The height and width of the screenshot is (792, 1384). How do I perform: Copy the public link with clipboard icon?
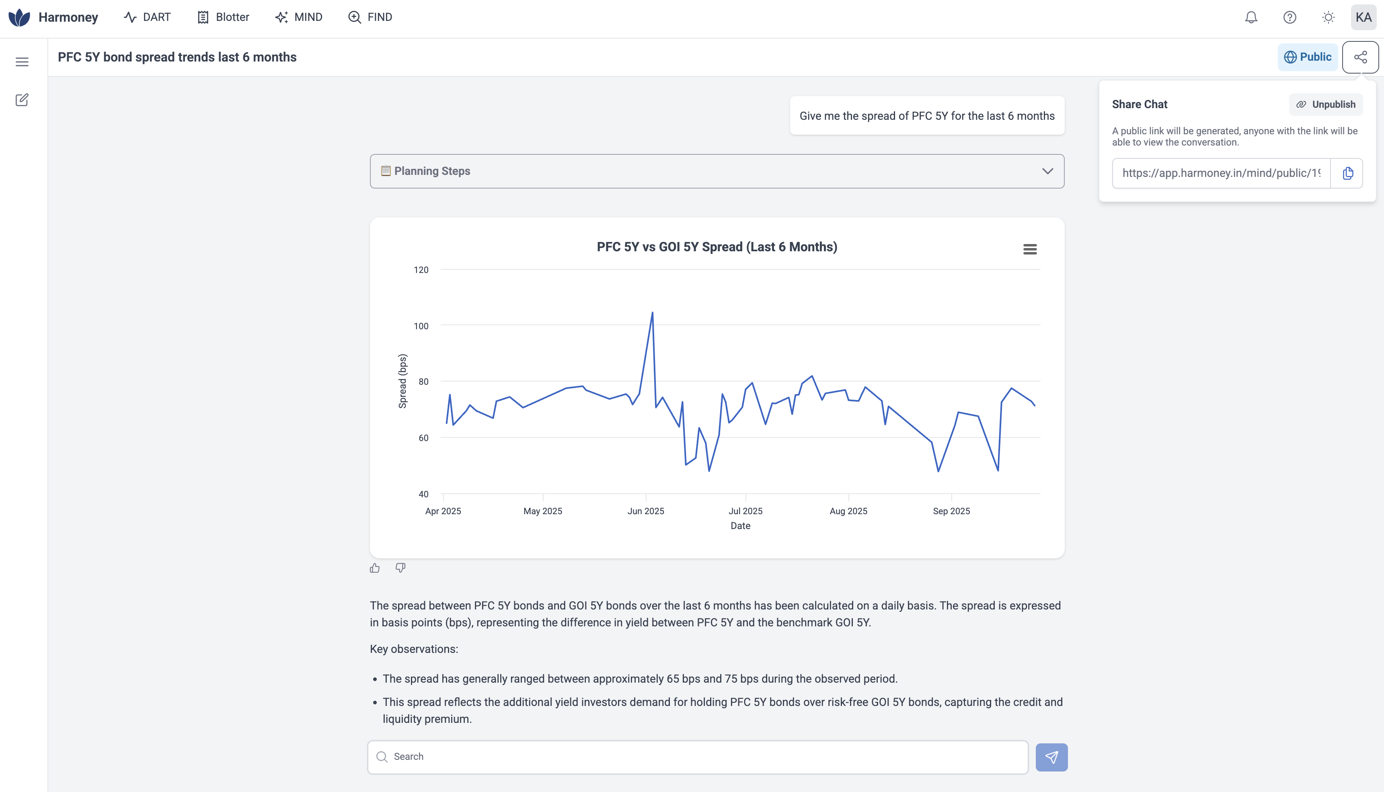coord(1347,173)
